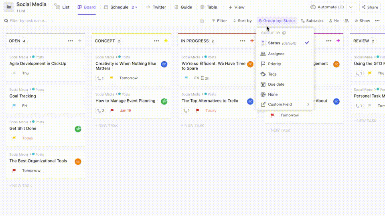385x216 pixels.
Task: Click time estimate 2h on We're so Efficient
Action: [205, 78]
